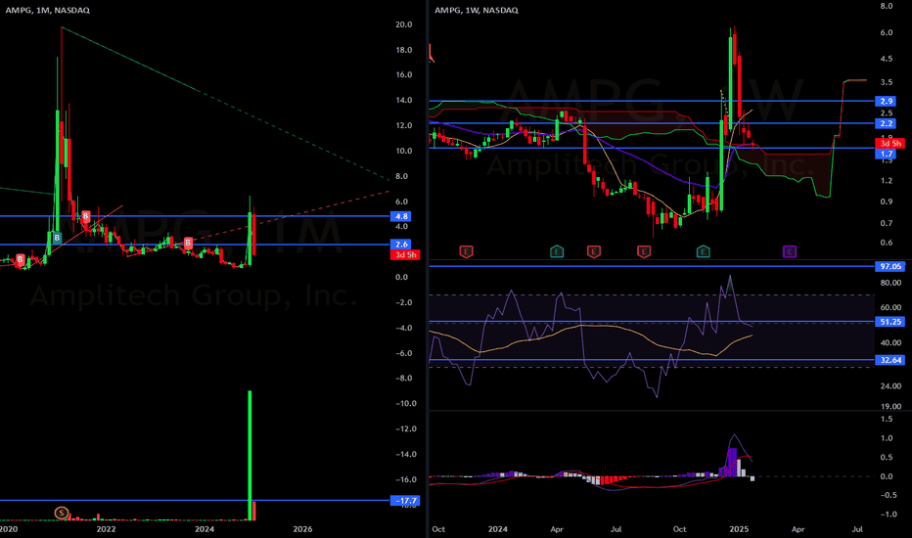This screenshot has width=912, height=538.
Task: Open the earliest red E earnings marker
Action: pos(466,251)
